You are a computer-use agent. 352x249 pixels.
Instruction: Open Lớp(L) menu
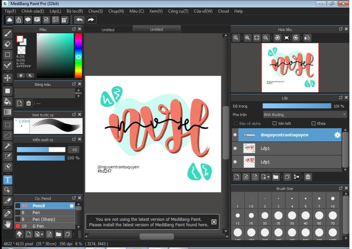55,11
